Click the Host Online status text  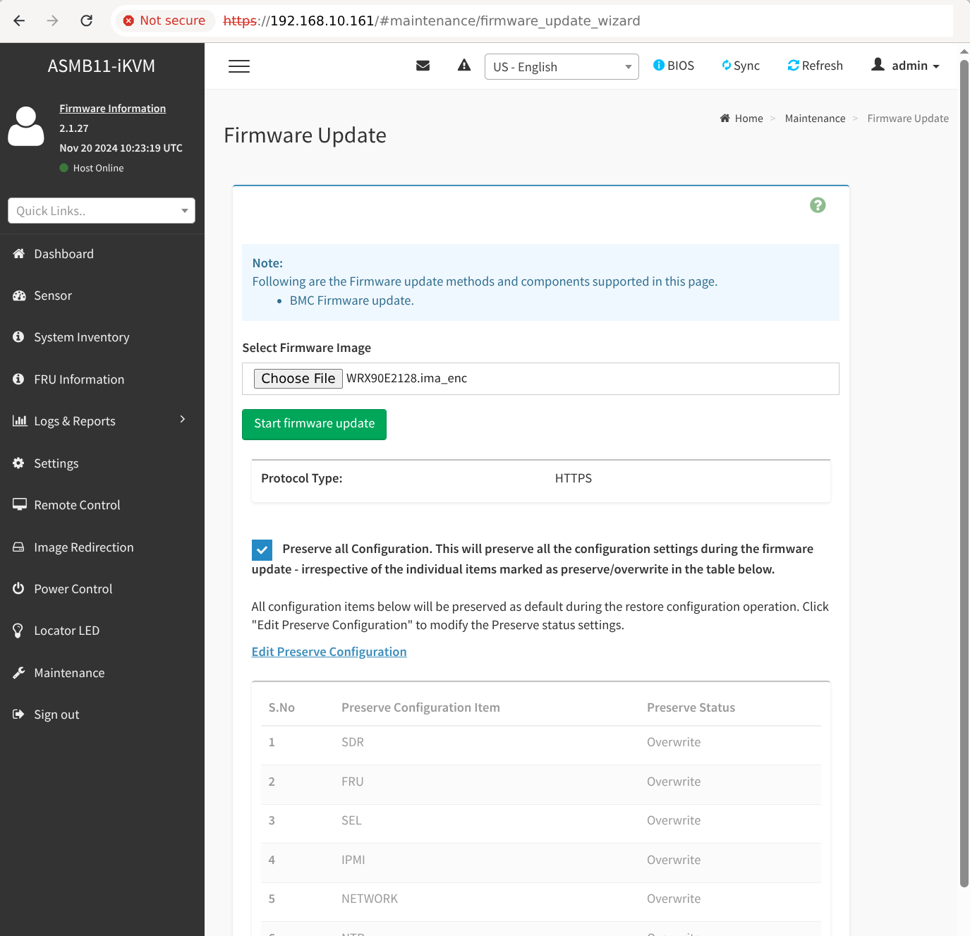pos(99,168)
